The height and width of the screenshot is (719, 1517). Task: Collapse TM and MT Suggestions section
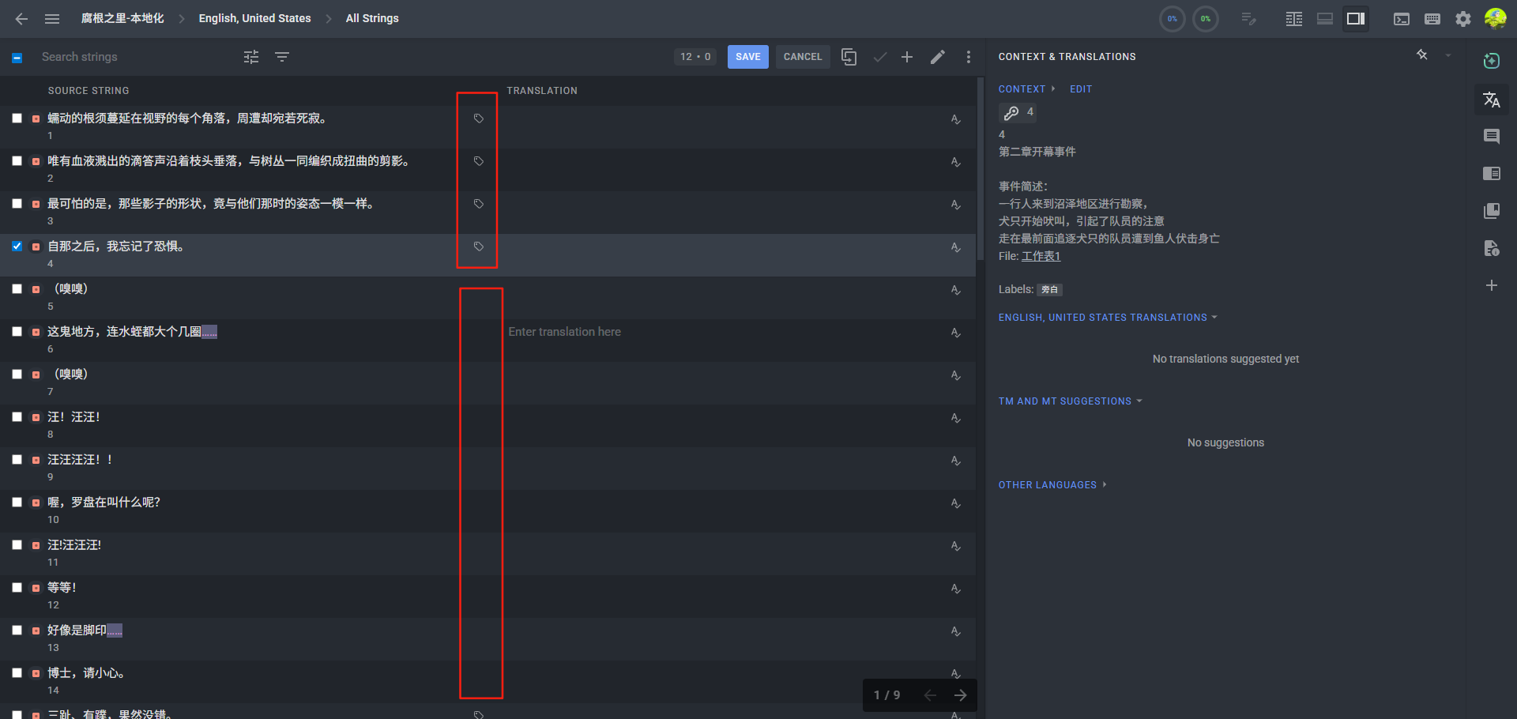pos(1070,401)
